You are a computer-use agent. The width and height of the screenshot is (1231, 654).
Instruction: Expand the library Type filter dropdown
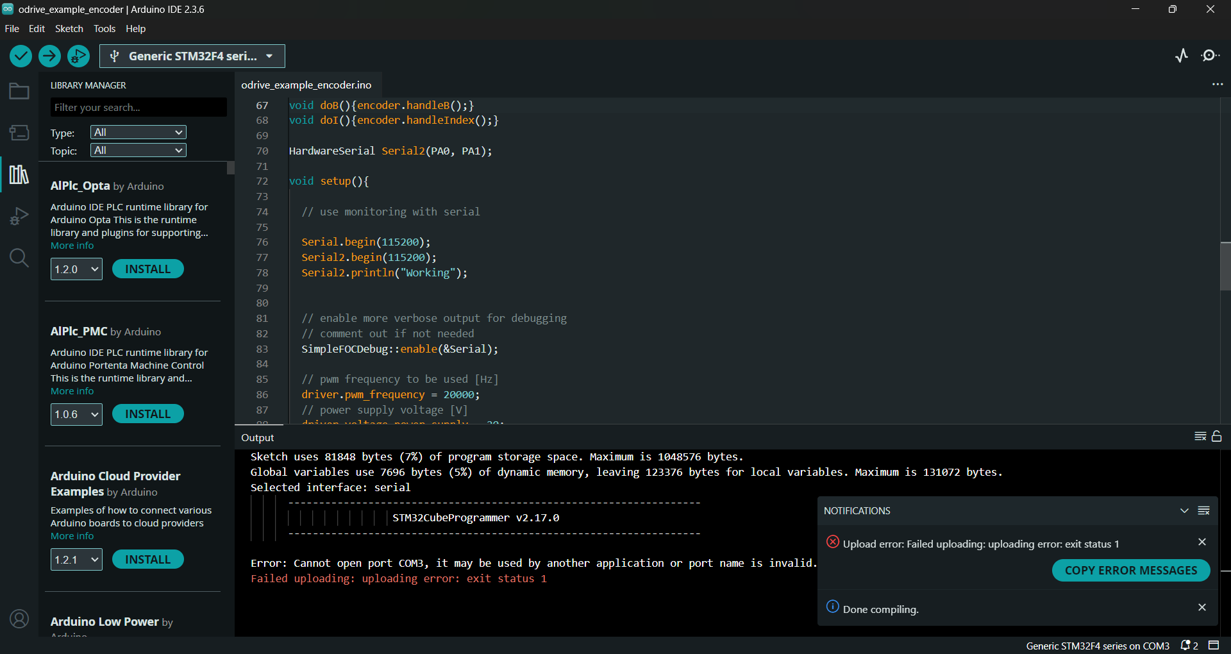tap(138, 132)
